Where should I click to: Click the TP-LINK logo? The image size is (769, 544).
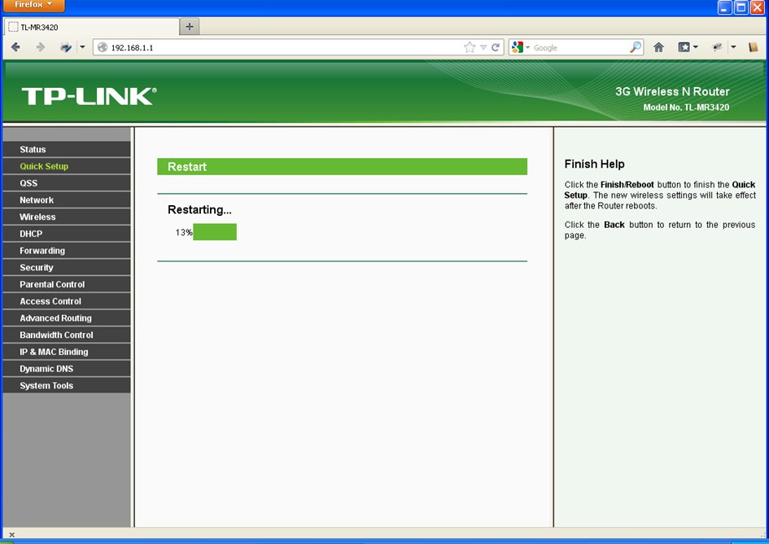tap(90, 96)
